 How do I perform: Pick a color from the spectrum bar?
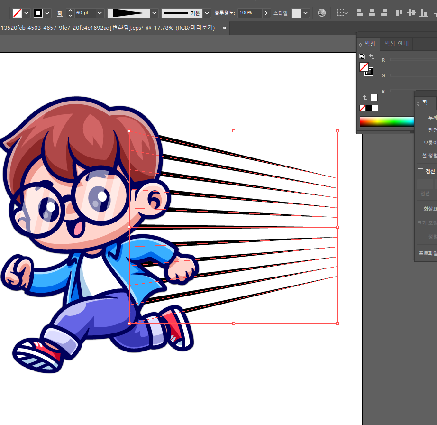(387, 122)
